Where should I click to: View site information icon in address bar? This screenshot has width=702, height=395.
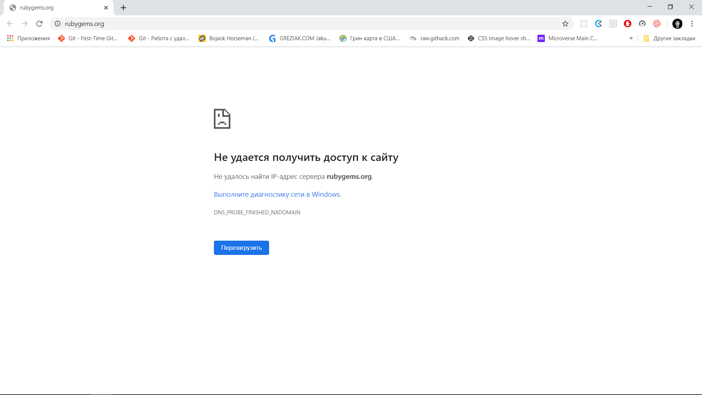[58, 24]
